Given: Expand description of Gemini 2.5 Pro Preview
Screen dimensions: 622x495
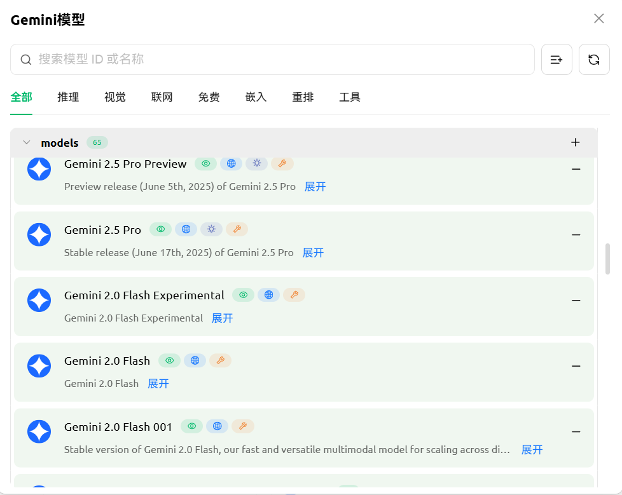Looking at the screenshot, I should [x=315, y=187].
